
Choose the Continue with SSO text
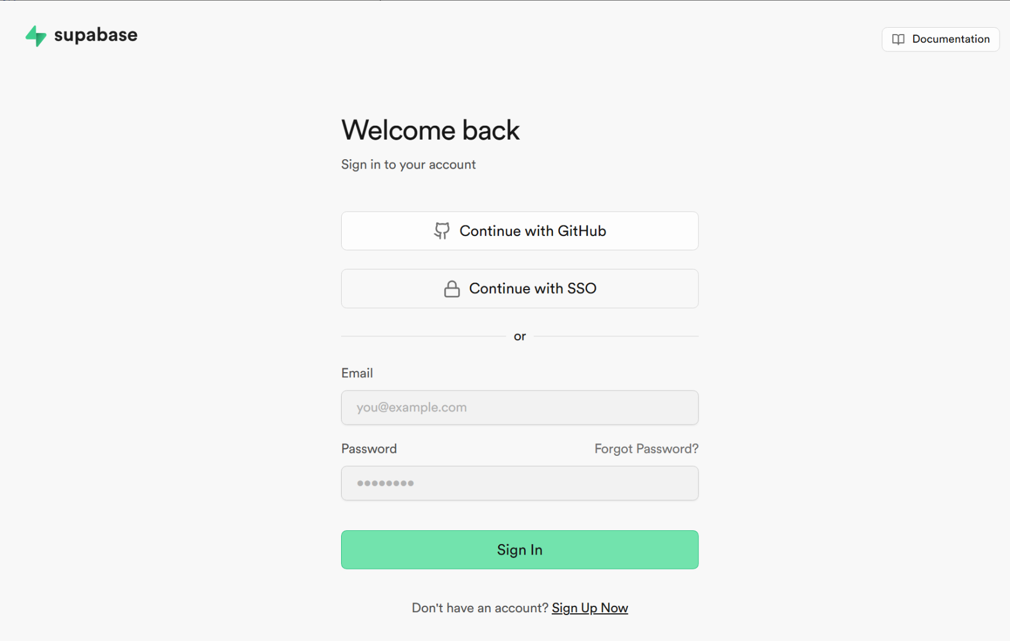point(532,288)
